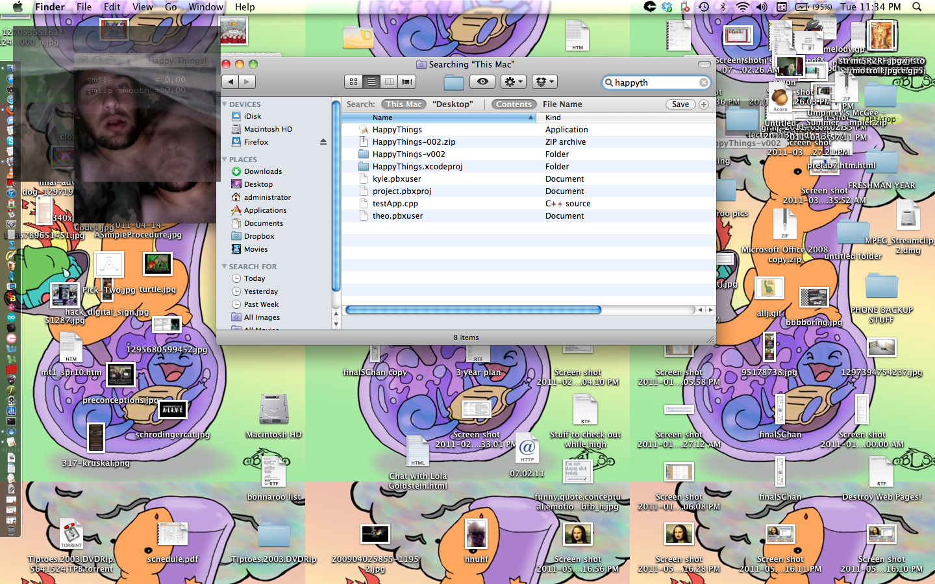Open Documents in sidebar
This screenshot has height=584, width=935.
[x=263, y=223]
